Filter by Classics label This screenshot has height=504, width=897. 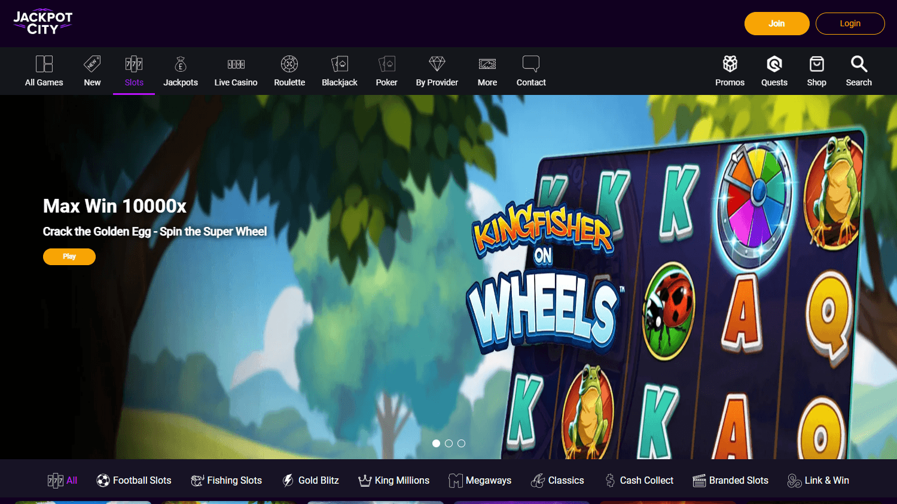tap(566, 480)
